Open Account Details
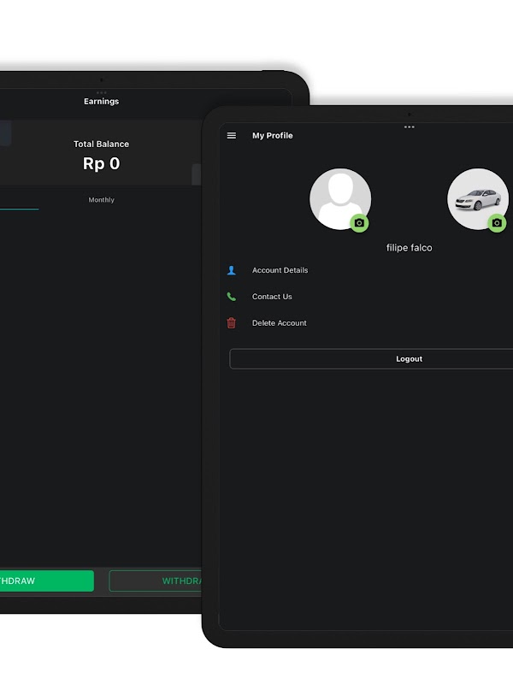The image size is (513, 684). (x=280, y=270)
